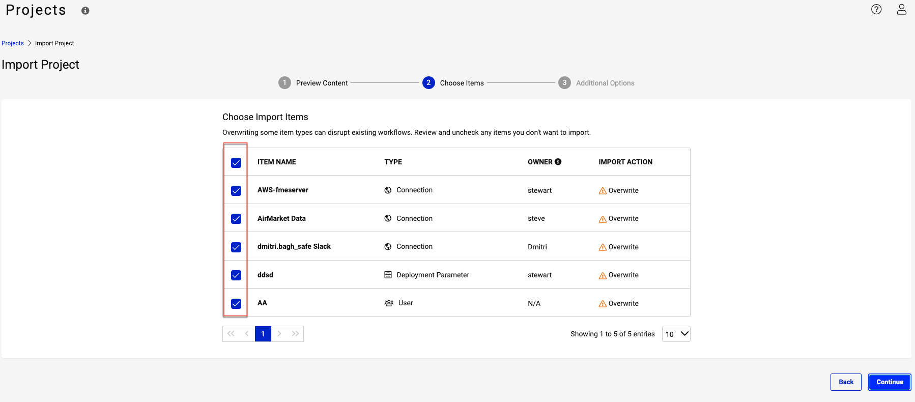Click the Import Project breadcrumb
Screen dimensions: 915x402
(54, 43)
